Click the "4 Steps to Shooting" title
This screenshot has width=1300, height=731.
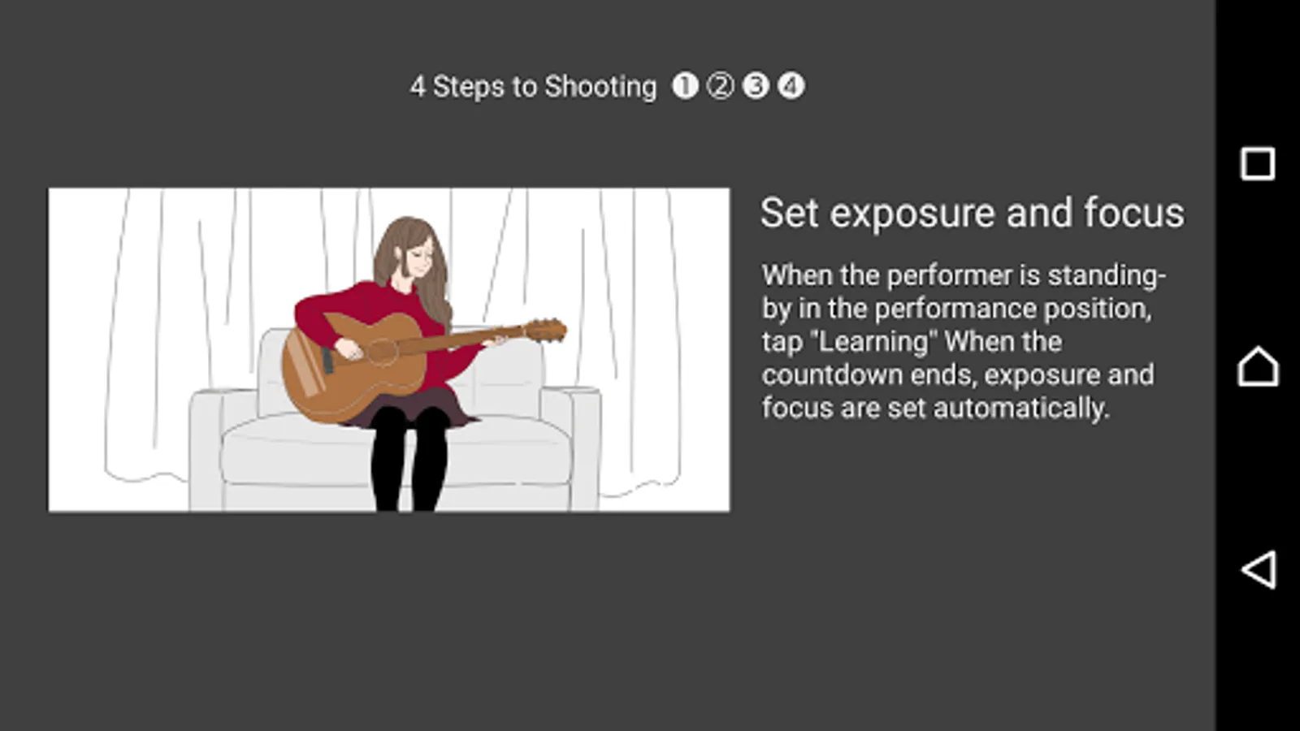tap(533, 86)
